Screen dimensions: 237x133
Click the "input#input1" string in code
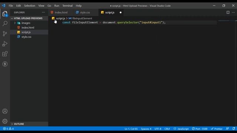[x=151, y=23]
